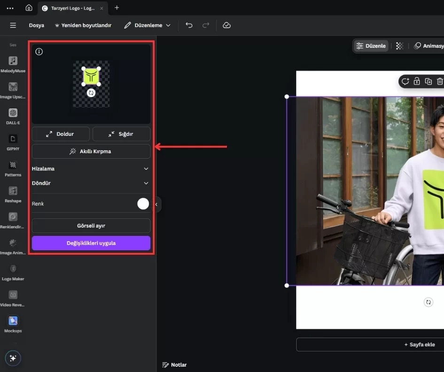Expand the Hizalama section

click(91, 169)
